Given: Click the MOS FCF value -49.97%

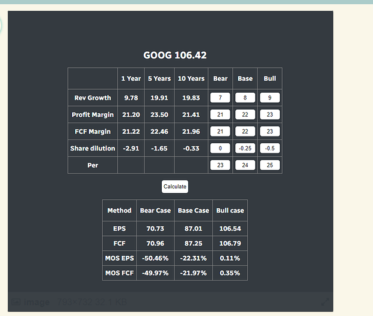Looking at the screenshot, I should 155,273.
